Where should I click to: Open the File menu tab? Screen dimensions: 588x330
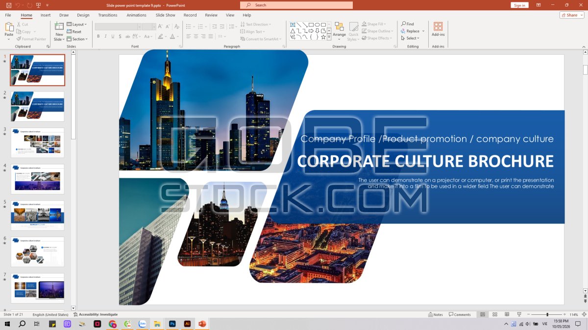pyautogui.click(x=8, y=15)
